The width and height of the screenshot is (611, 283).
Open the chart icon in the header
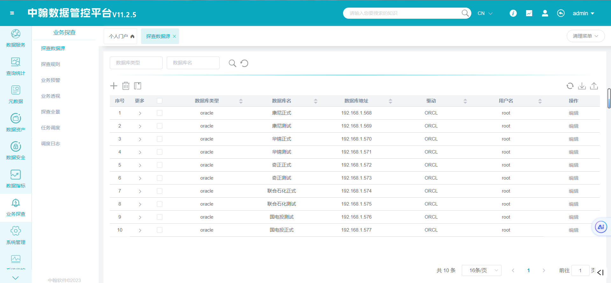tap(529, 13)
